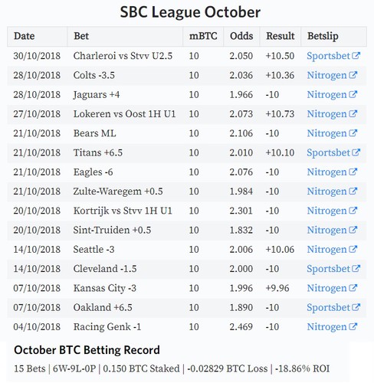Viewport: 374px width, 383px height.
Task: Open external icon beside Jaguars +4 betslip
Action: 353,94
